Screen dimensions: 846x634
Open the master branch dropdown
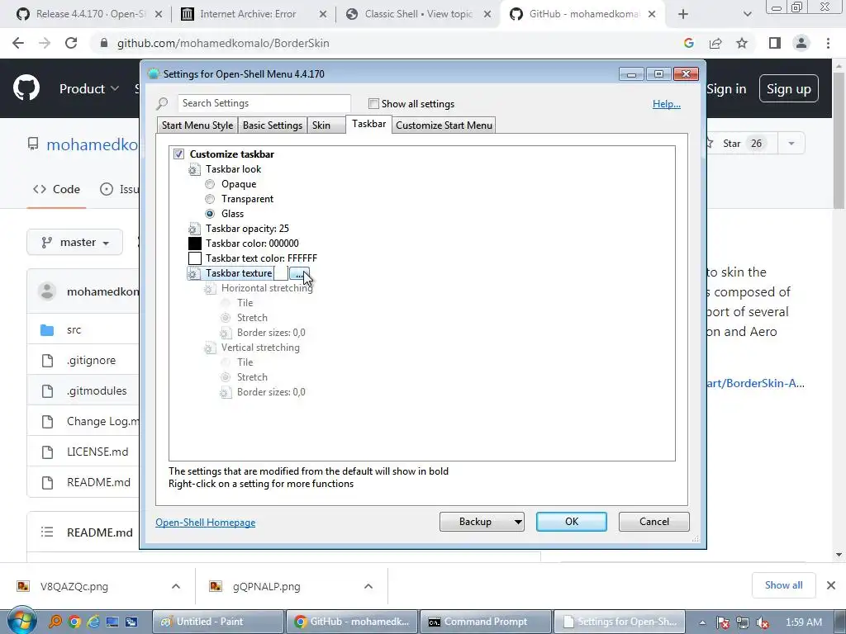(75, 243)
